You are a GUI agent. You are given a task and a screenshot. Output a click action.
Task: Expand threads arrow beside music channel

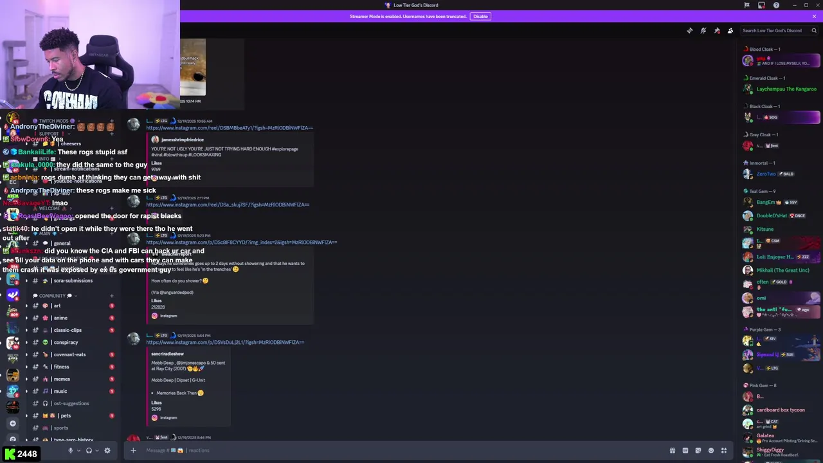click(x=26, y=391)
